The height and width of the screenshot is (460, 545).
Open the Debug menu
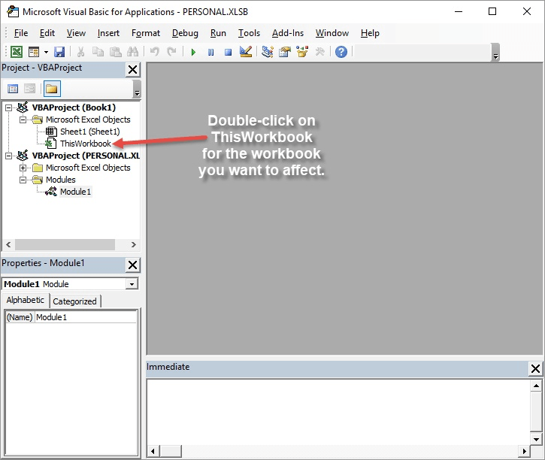(x=185, y=33)
